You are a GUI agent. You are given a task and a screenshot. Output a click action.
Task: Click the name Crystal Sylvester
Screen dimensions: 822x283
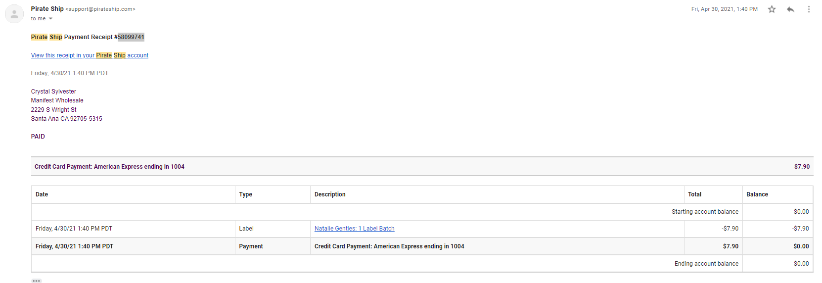pyautogui.click(x=53, y=92)
